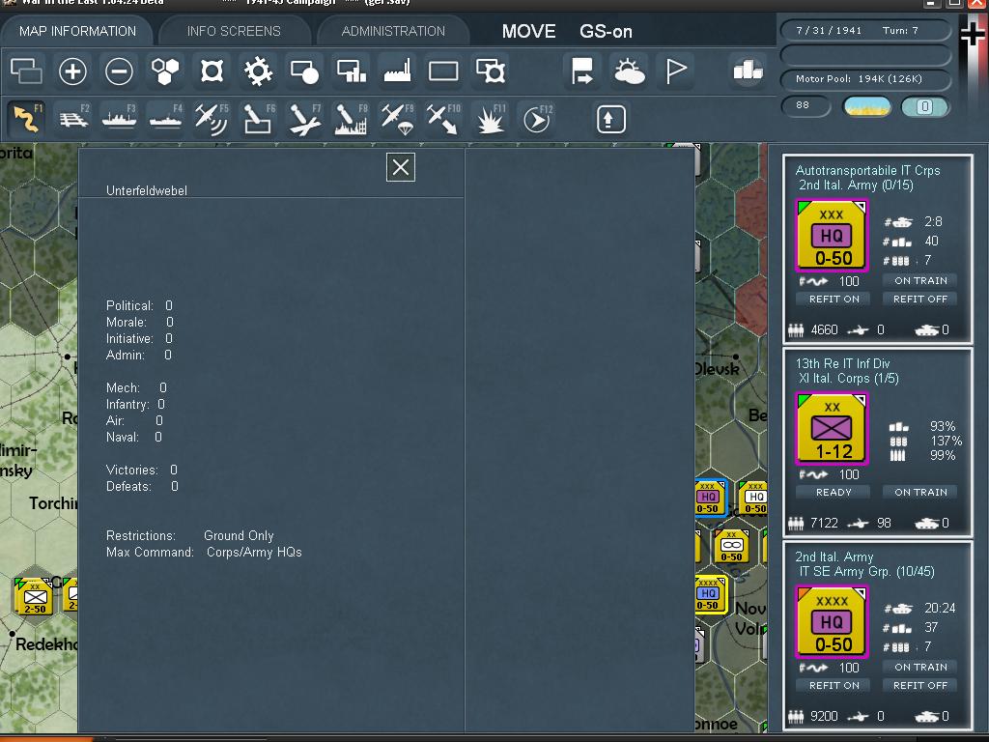The image size is (989, 742).
Task: Select 13th Re IT Inf Div 1-12 counter
Action: [833, 428]
